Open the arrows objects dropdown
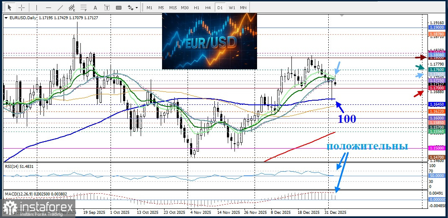This screenshot has width=448, height=218. pos(133,8)
